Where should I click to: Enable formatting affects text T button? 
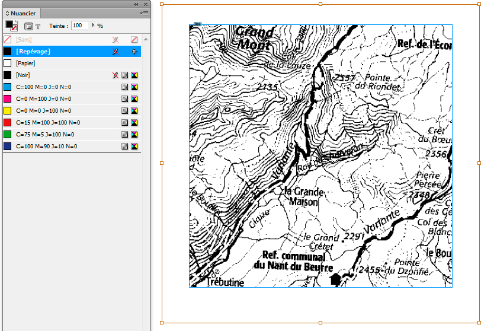[38, 27]
